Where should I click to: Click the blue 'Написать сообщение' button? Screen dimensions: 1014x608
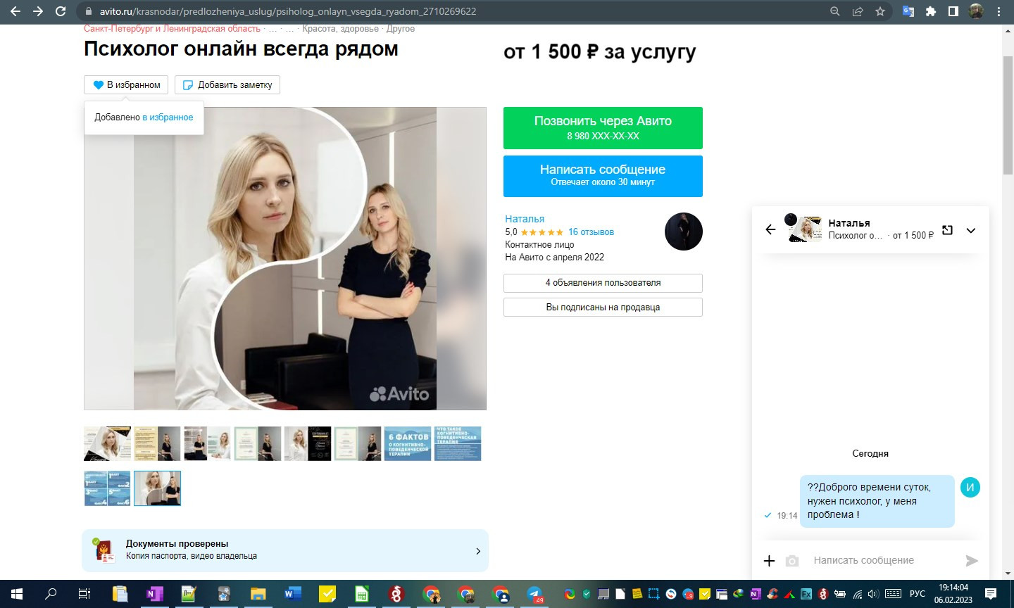click(603, 176)
